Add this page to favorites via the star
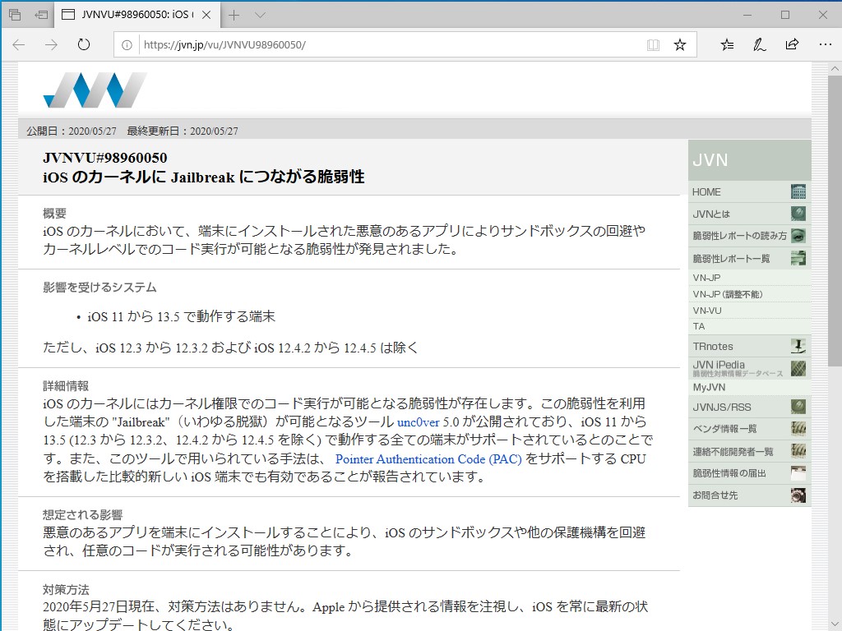 click(680, 45)
